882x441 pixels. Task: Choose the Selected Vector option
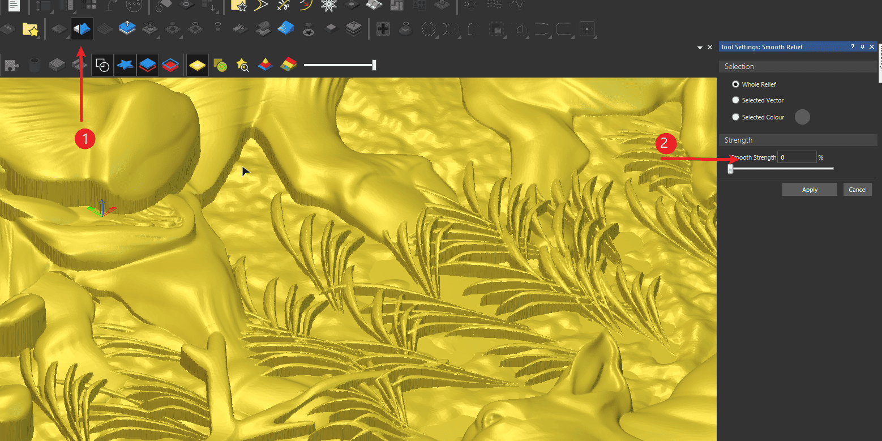coord(735,100)
